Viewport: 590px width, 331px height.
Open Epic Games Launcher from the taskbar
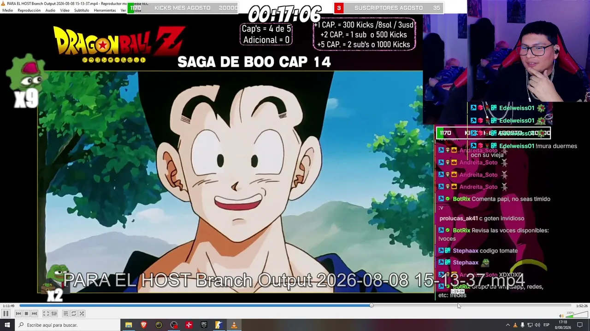click(204, 325)
